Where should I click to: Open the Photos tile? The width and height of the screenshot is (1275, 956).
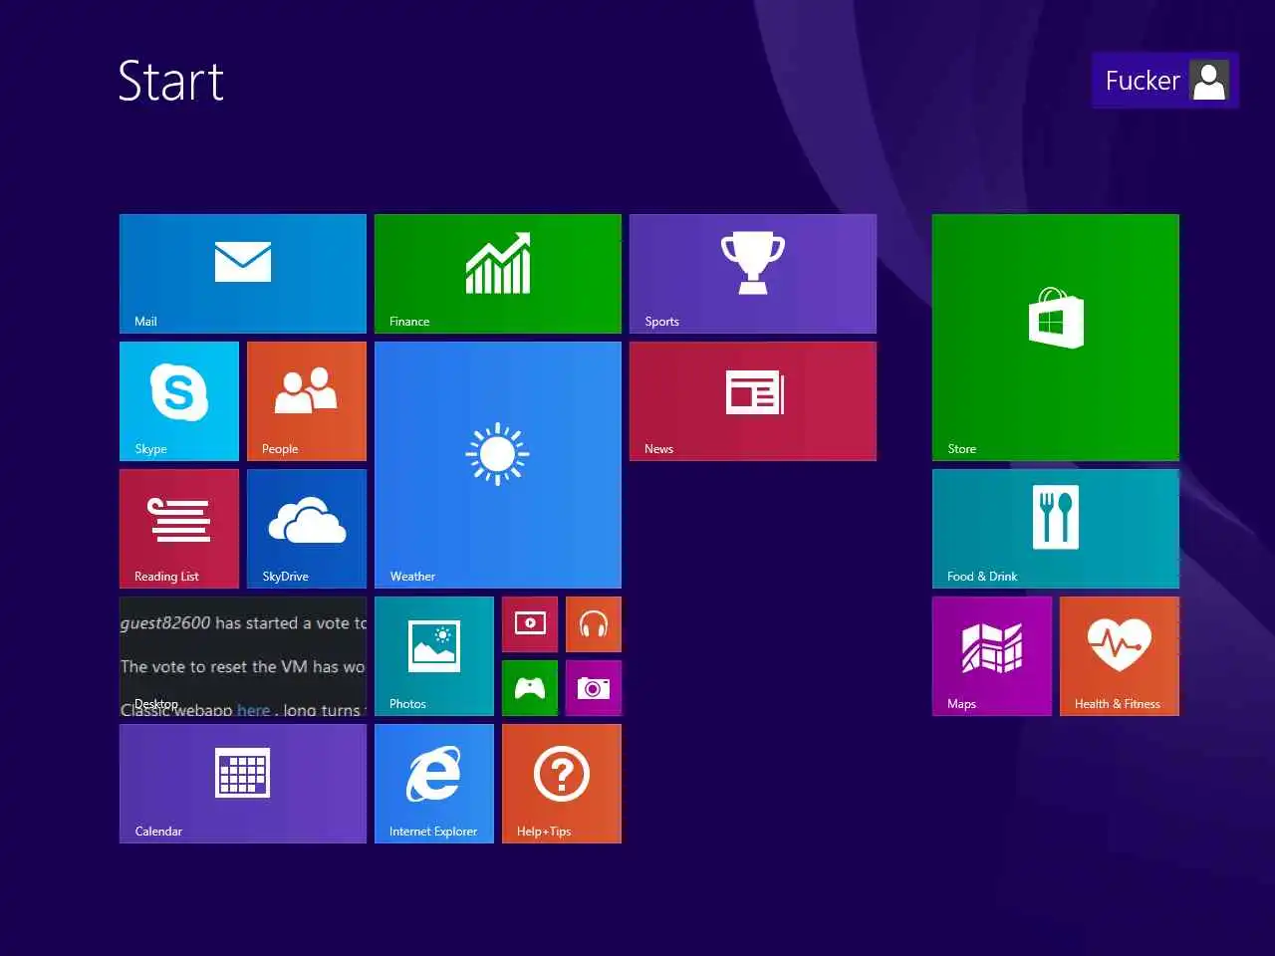(x=434, y=656)
